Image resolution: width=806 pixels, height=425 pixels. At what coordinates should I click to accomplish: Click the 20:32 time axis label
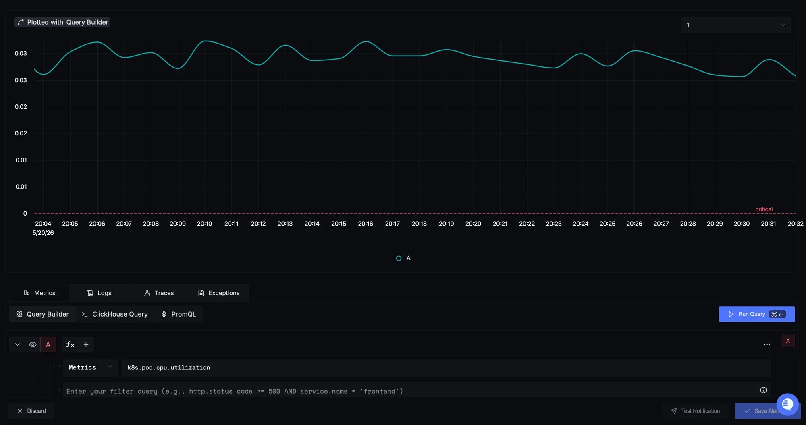tap(796, 224)
